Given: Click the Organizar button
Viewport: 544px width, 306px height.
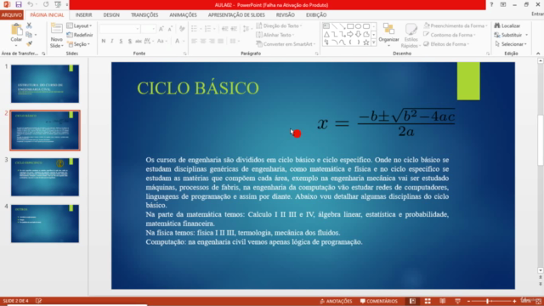Looking at the screenshot, I should pos(388,35).
